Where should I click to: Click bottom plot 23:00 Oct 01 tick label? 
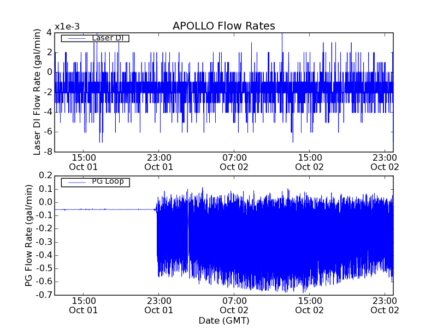(158, 306)
